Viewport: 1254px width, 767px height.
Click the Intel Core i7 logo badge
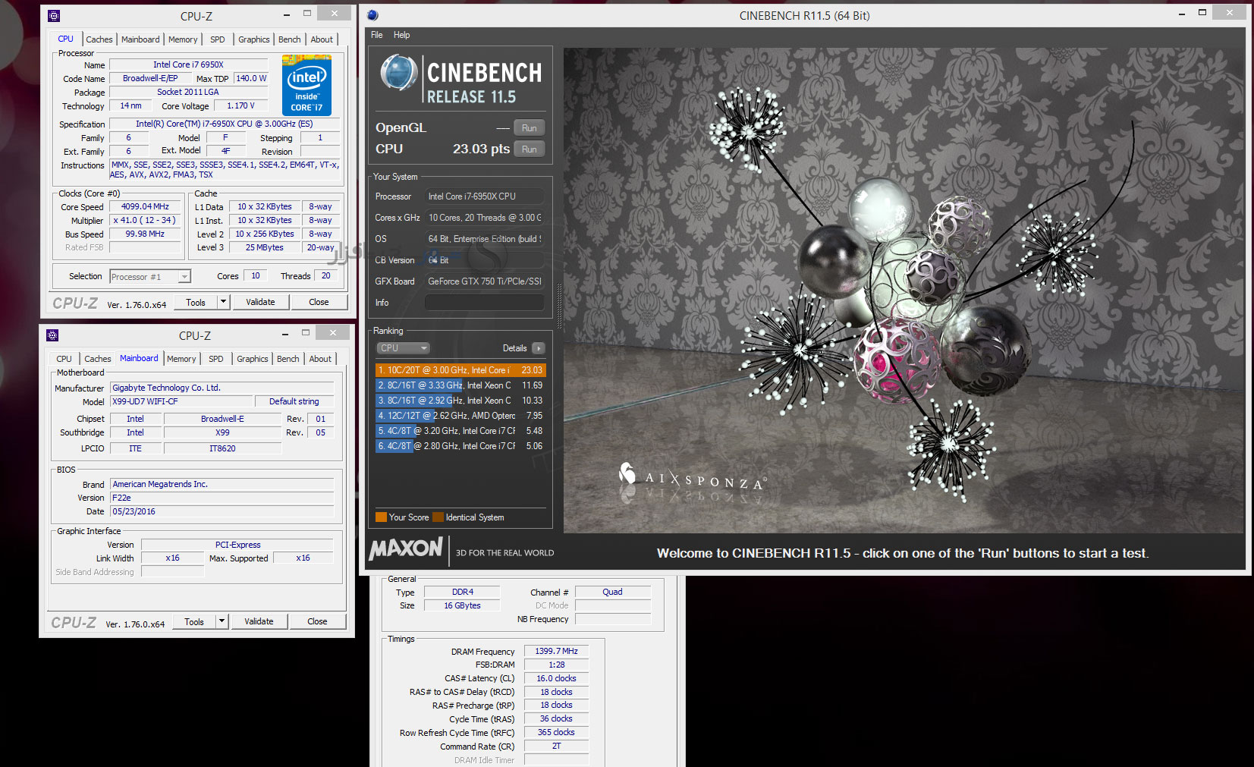tap(306, 85)
